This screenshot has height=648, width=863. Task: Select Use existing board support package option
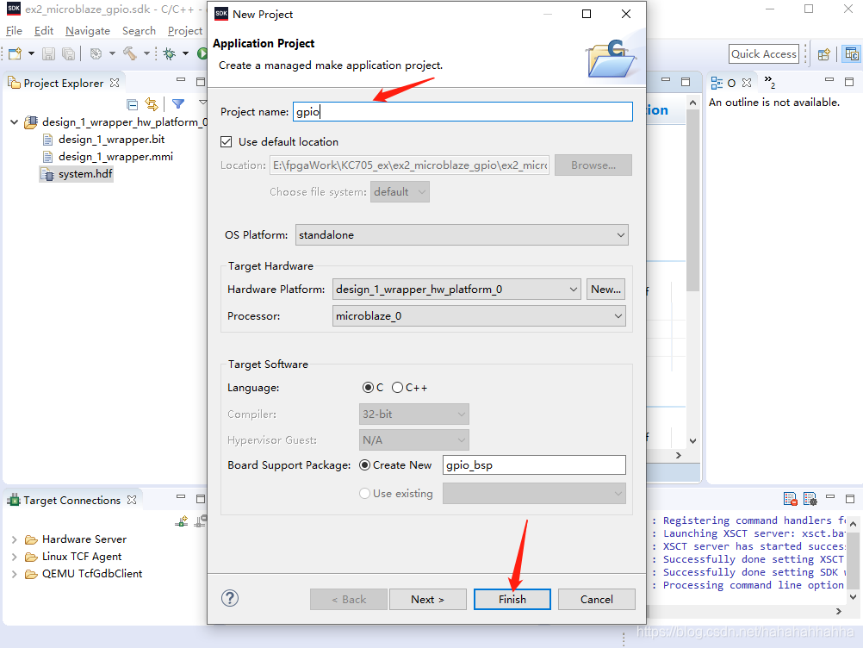364,493
